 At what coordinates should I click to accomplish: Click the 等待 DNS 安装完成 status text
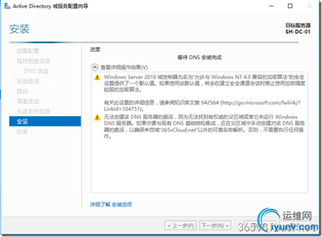point(199,57)
